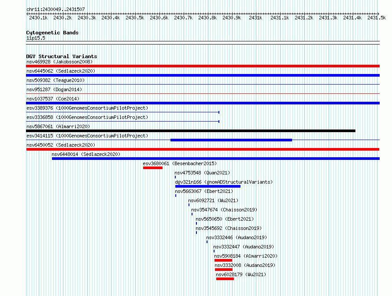392x296 pixels.
Task: Click the nsv1037537 (Coe2014) label
Action: tap(53, 99)
